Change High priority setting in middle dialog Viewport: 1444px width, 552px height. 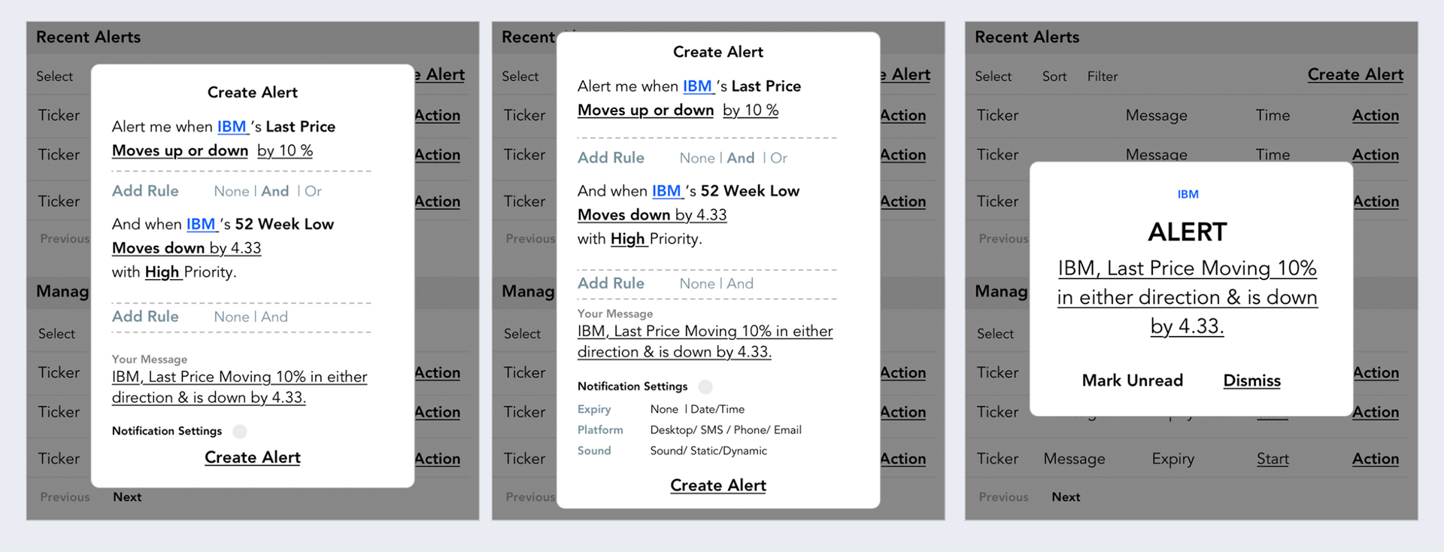click(629, 239)
